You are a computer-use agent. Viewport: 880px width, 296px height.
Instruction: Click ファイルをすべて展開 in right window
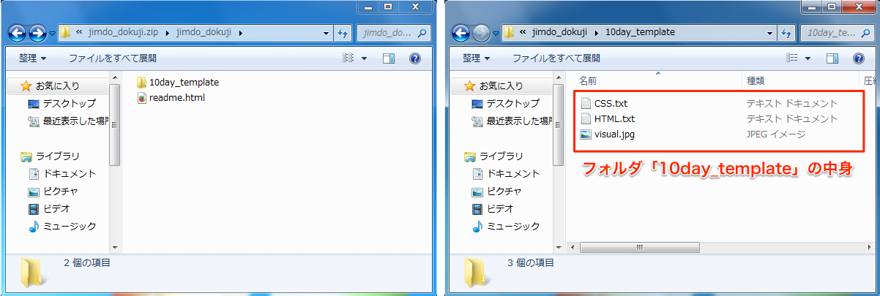point(556,58)
